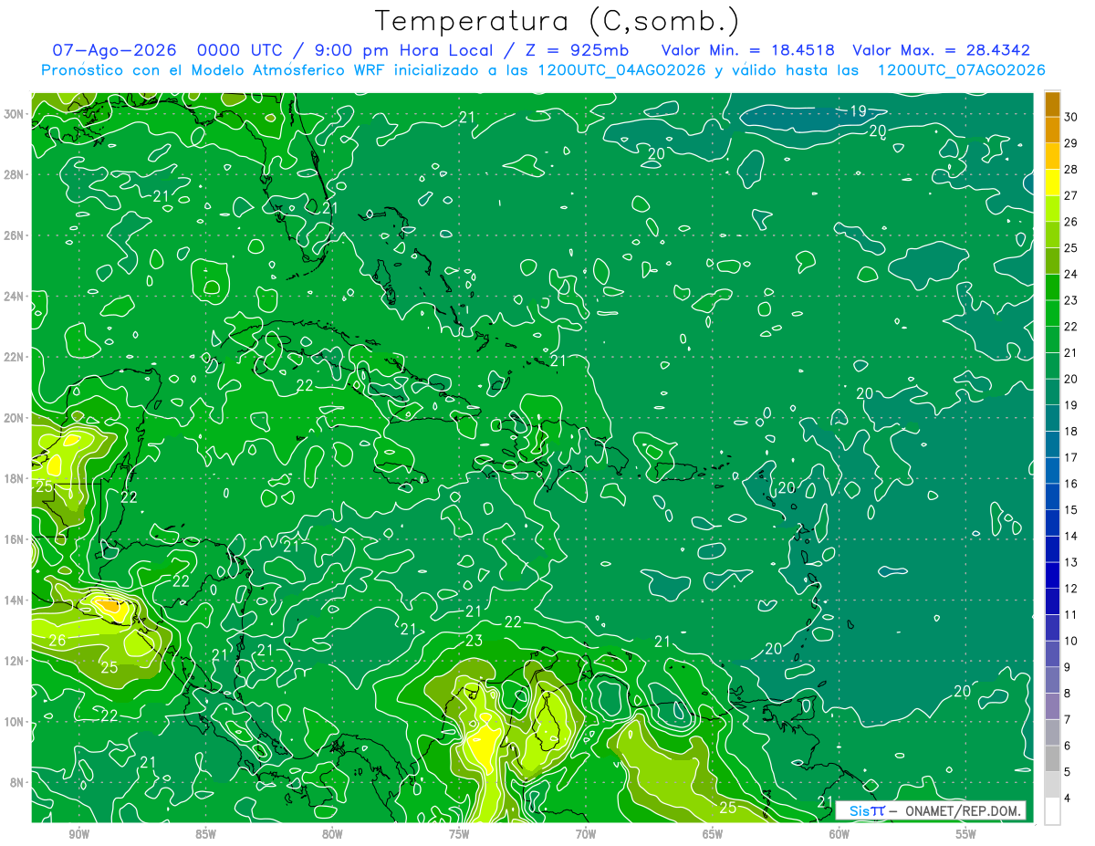Click the legend value '23'
Screen dimensions: 1095x846
(1070, 300)
